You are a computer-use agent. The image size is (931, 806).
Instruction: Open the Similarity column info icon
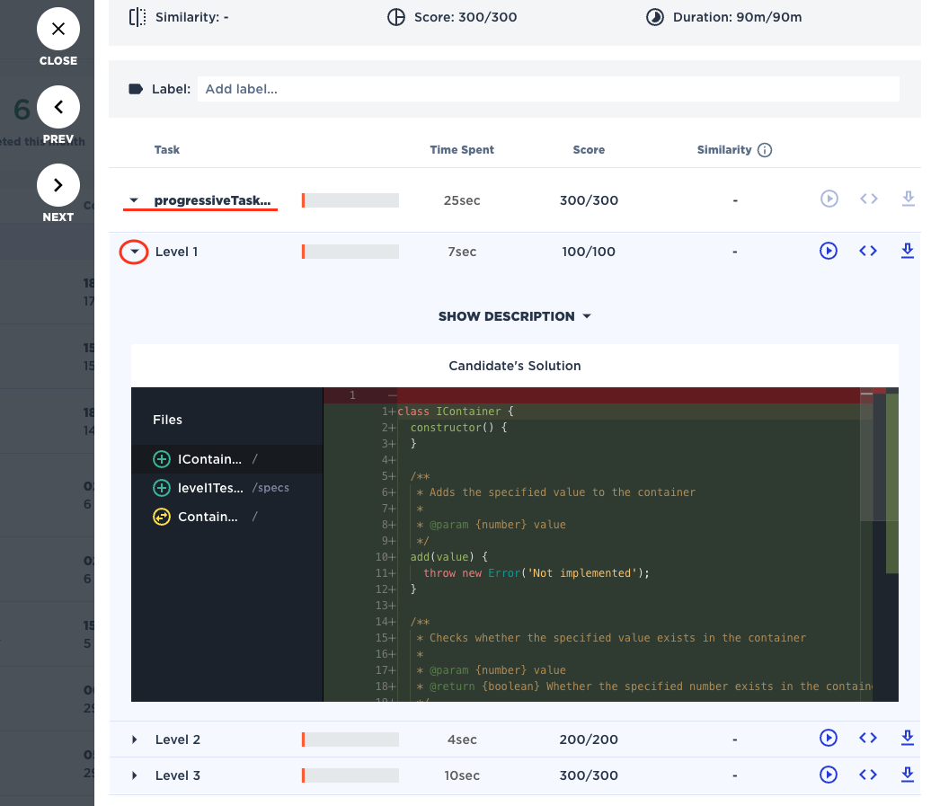[x=765, y=150]
